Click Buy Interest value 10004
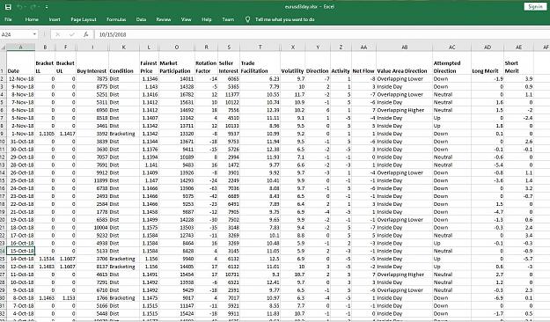 92,228
